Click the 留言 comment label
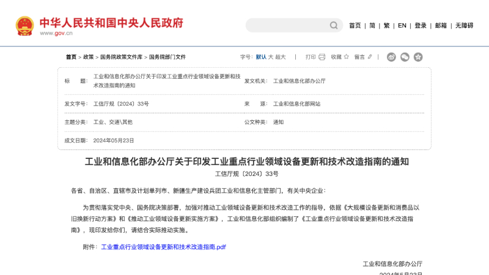This screenshot has height=275, width=489. click(359, 57)
